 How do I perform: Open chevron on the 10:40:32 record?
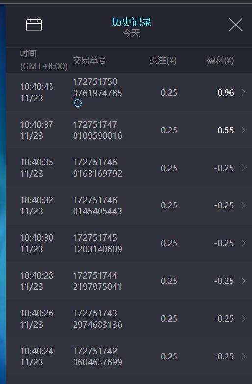(x=244, y=205)
